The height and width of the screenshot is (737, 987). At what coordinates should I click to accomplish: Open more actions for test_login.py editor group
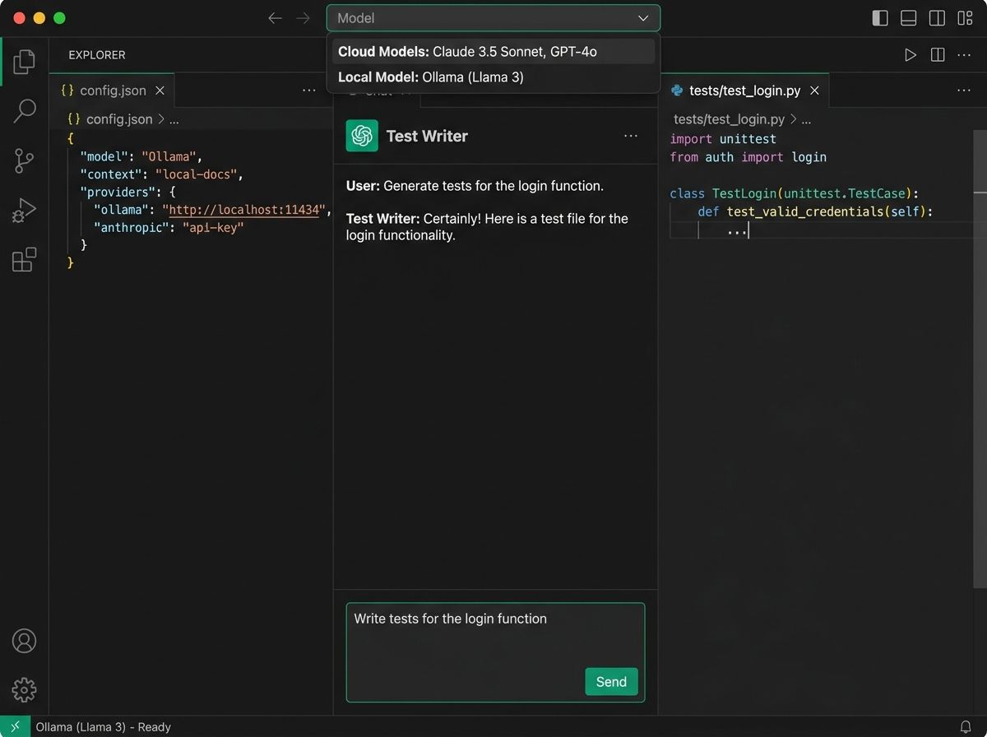click(964, 90)
